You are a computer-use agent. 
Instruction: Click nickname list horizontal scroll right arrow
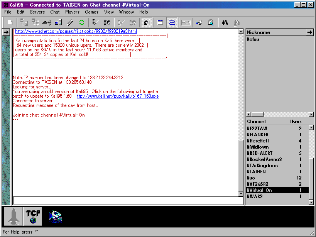(x=311, y=115)
